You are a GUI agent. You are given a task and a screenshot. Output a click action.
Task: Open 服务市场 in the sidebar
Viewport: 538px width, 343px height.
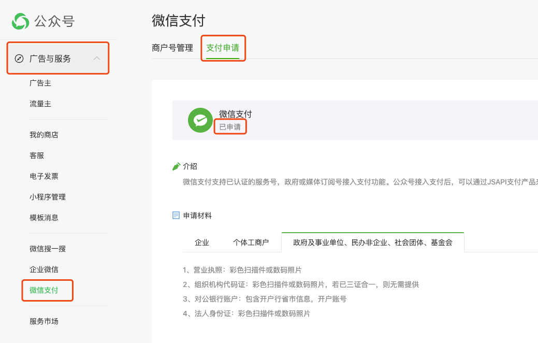point(44,321)
